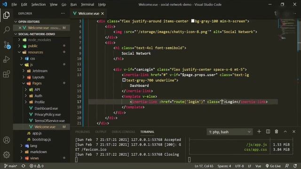Open the Edit menu
The image size is (301, 169).
pyautogui.click(x=24, y=4)
